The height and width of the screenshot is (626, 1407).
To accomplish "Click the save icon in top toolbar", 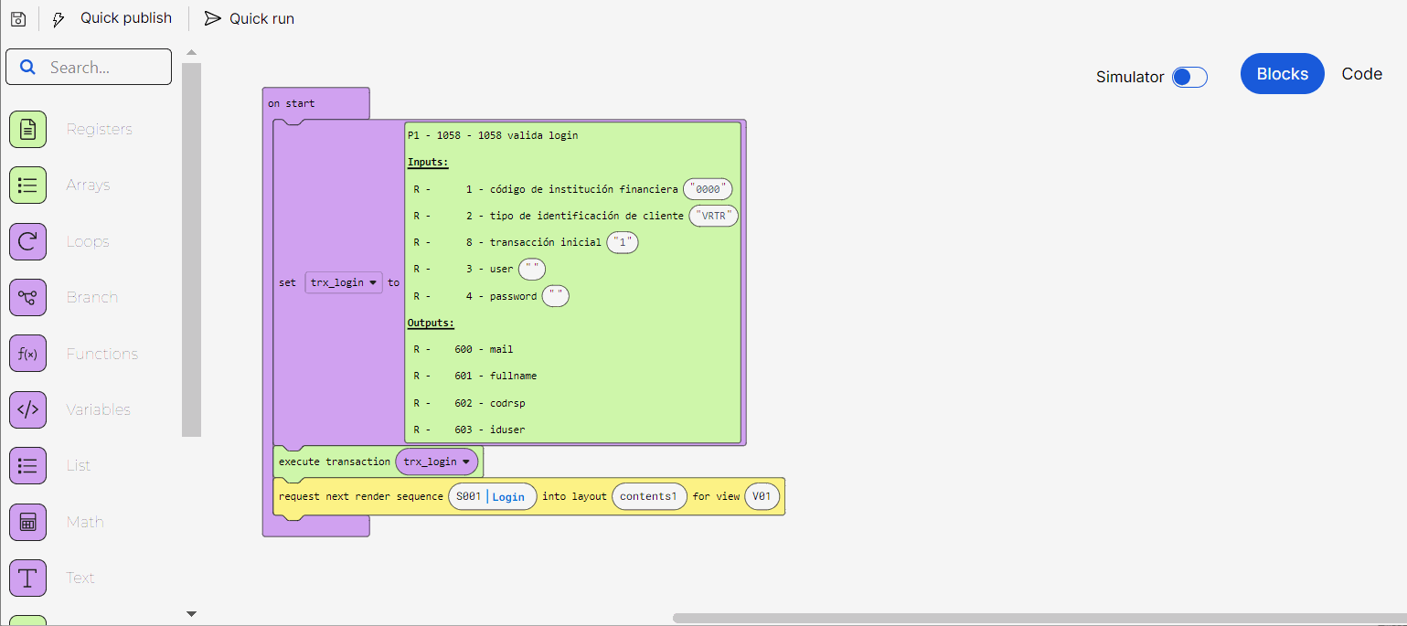I will tap(18, 19).
